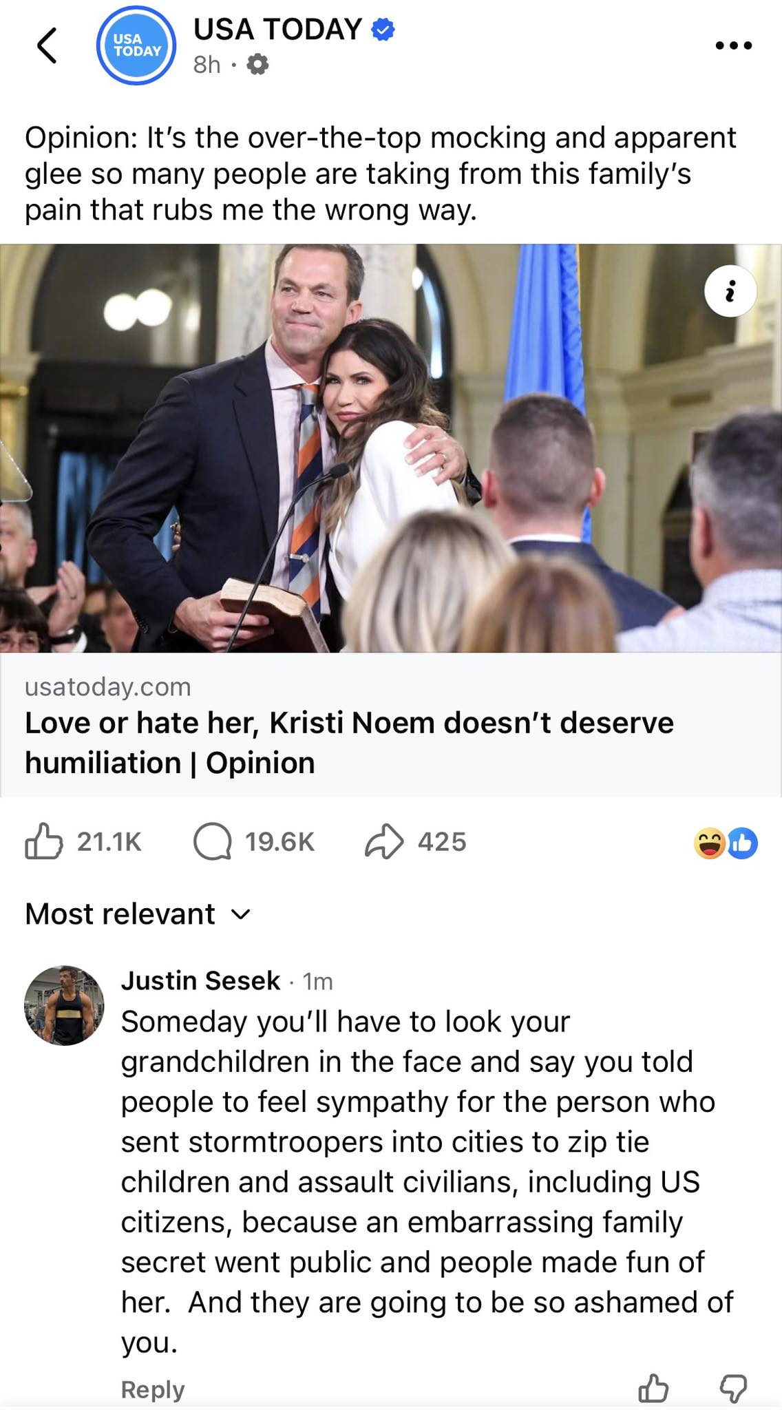Viewport: 782px width, 1410px height.
Task: Share the post with arrow icon
Action: point(383,841)
